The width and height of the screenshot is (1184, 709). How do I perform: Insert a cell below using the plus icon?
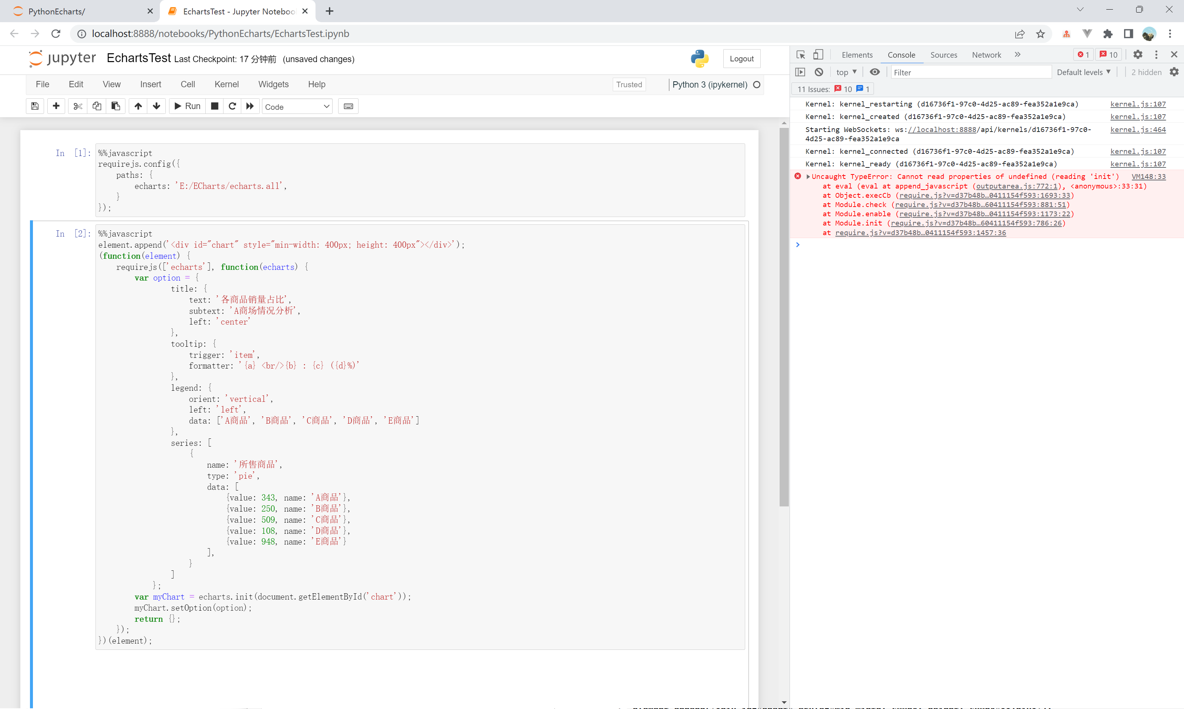click(x=56, y=106)
